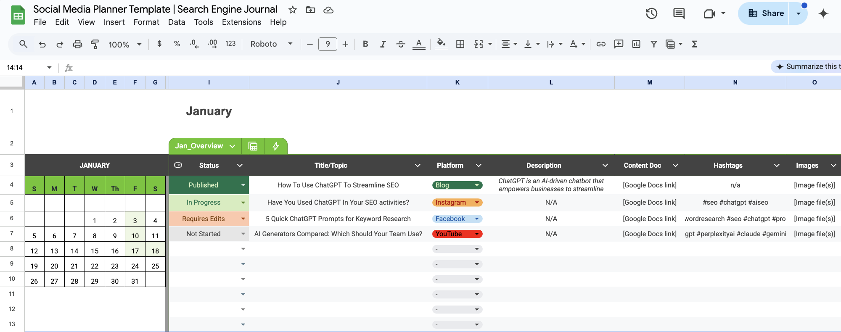
Task: Open the Data menu
Action: click(177, 22)
